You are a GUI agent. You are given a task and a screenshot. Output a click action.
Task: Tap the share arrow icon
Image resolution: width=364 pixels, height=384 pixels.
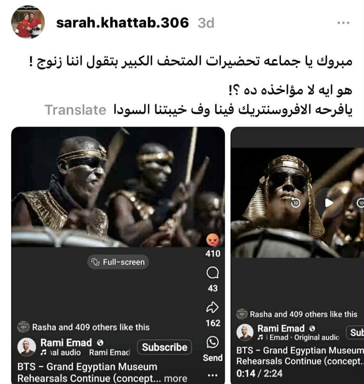212,307
